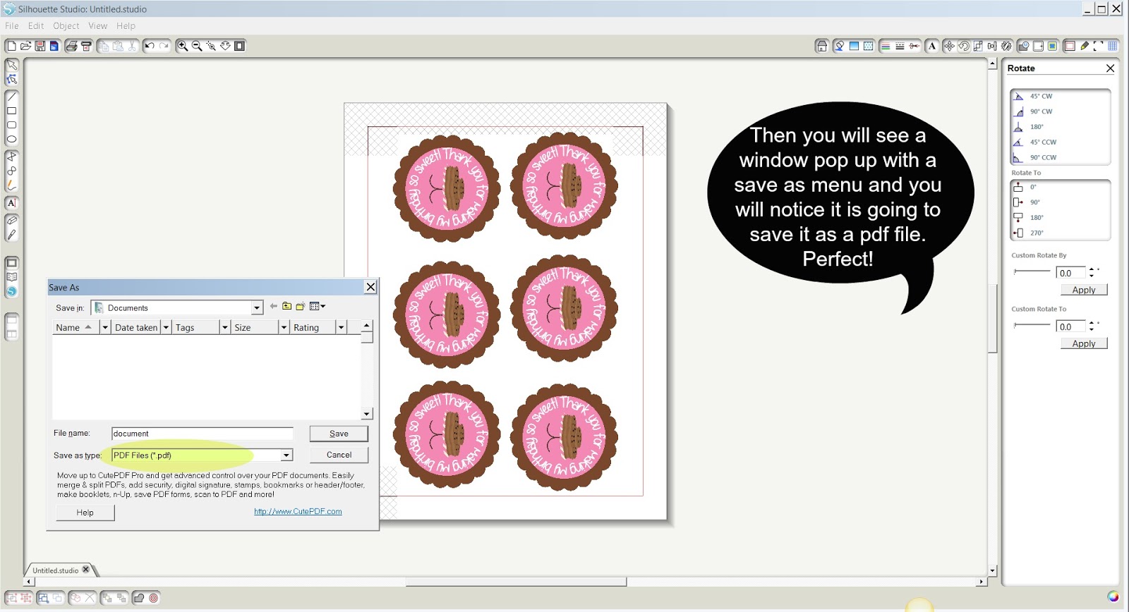The image size is (1129, 612).
Task: Click the Send to Silhouette icon
Action: (86, 46)
